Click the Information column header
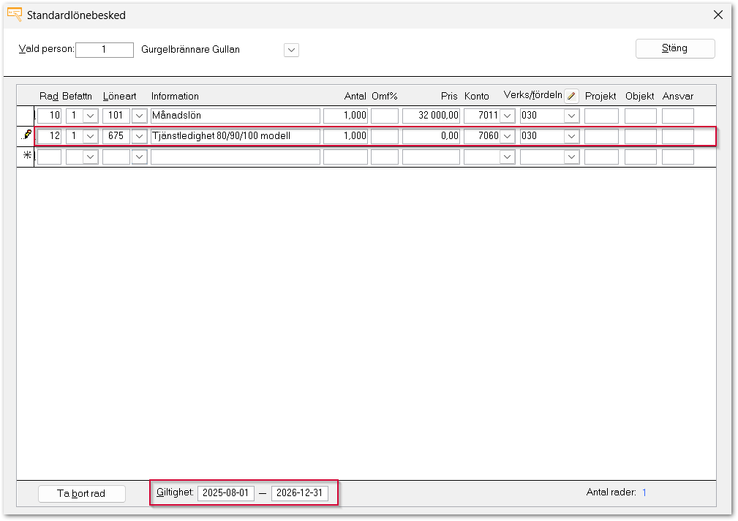The image size is (738, 521). click(x=175, y=96)
